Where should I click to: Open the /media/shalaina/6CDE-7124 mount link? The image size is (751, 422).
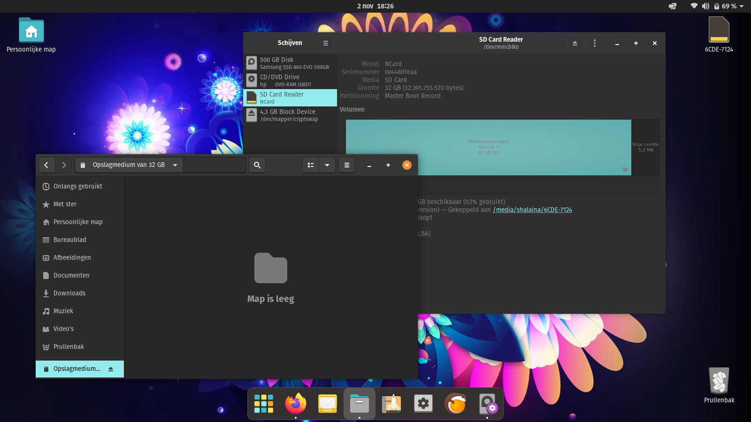(532, 210)
